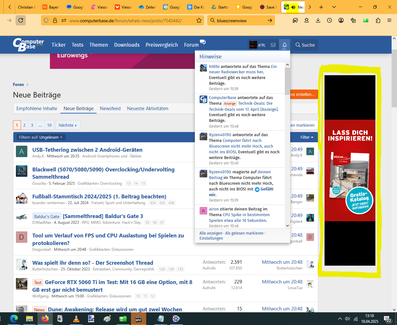Open Microsoft Edge from the taskbar
Viewport: 397px width, 325px height.
coord(14,319)
